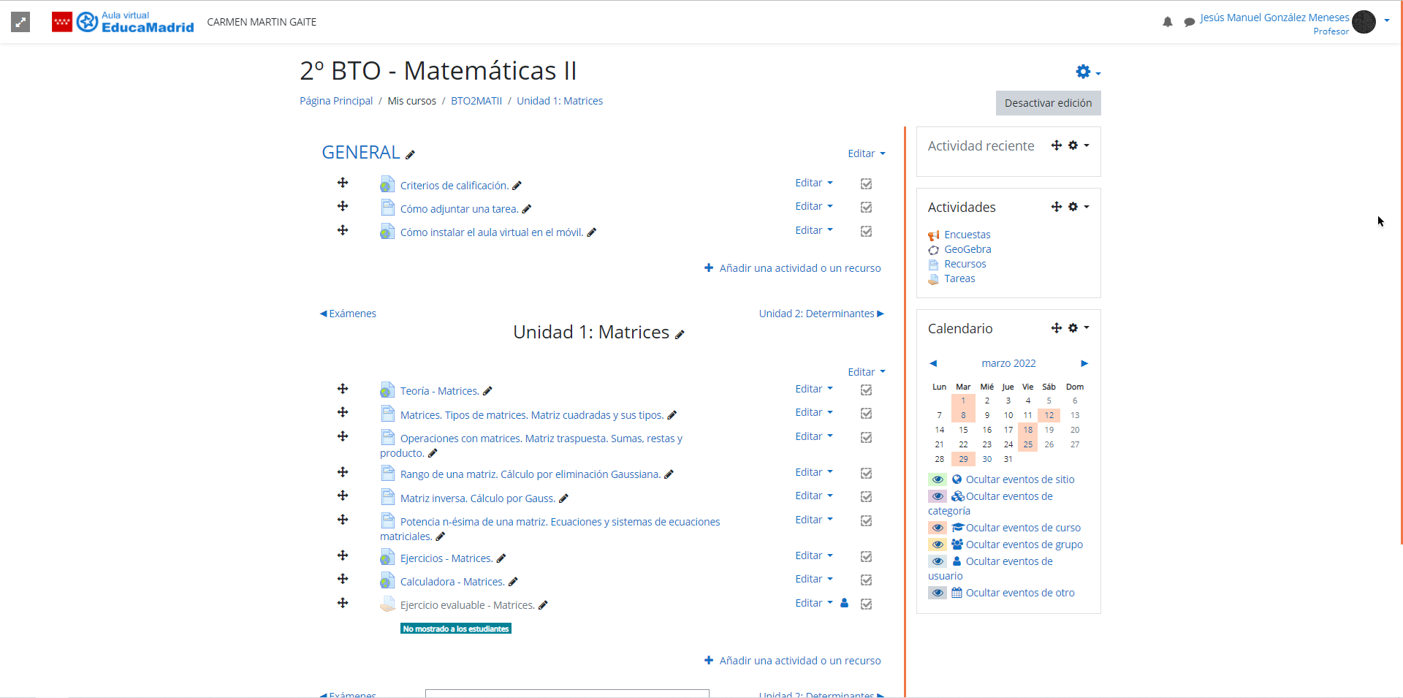Open Editar dropdown for Calculadora - Matrices
The height and width of the screenshot is (698, 1403).
click(x=813, y=579)
